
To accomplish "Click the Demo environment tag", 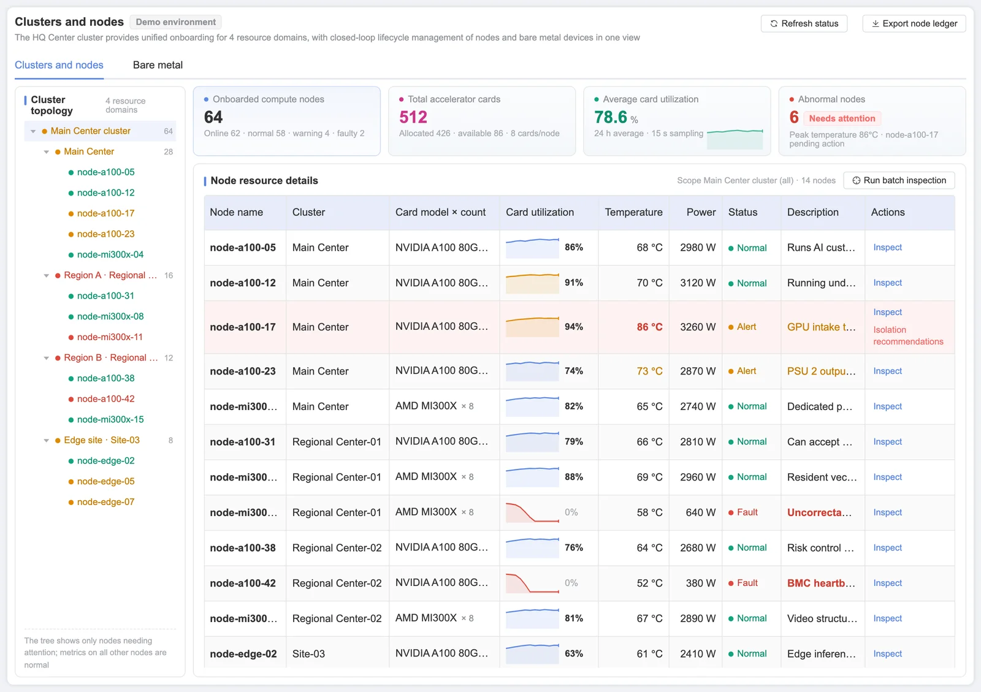I will [175, 22].
